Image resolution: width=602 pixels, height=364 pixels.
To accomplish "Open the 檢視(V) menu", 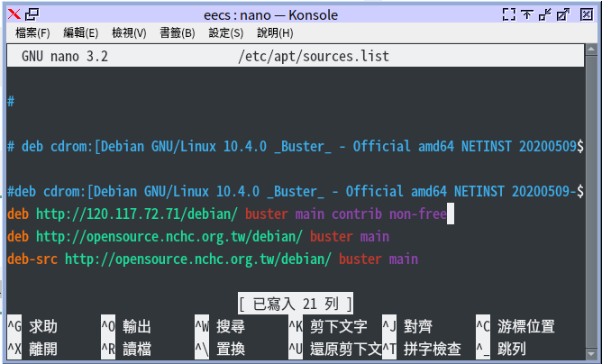I will [129, 33].
